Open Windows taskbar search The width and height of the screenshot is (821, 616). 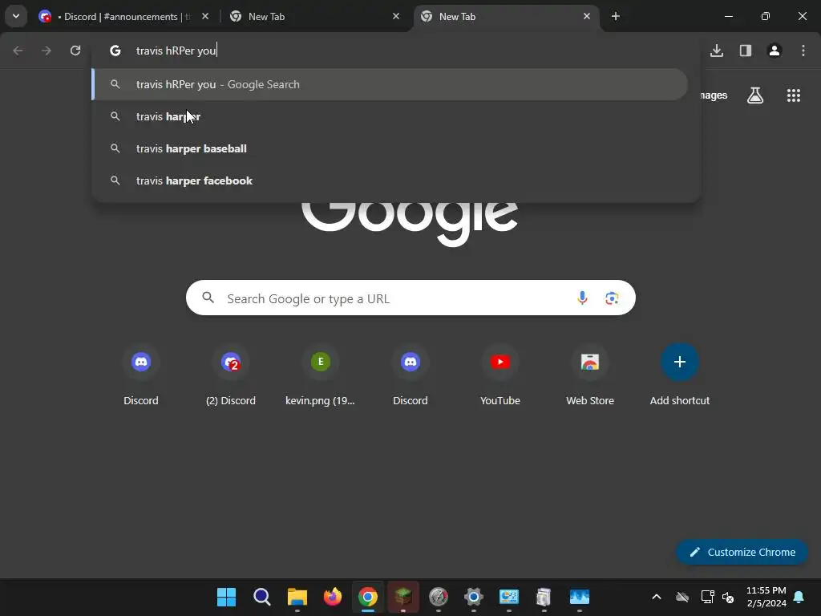click(x=262, y=597)
